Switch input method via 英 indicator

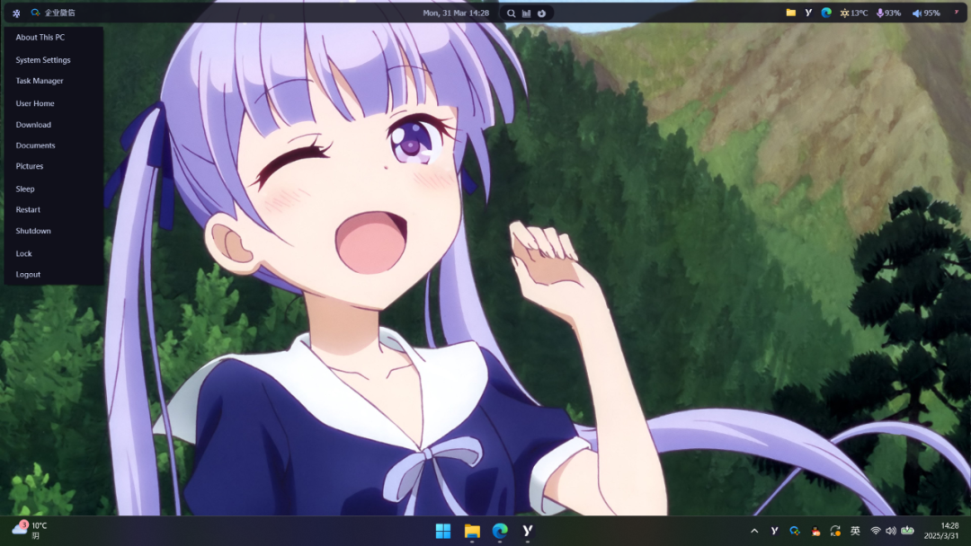(x=855, y=531)
